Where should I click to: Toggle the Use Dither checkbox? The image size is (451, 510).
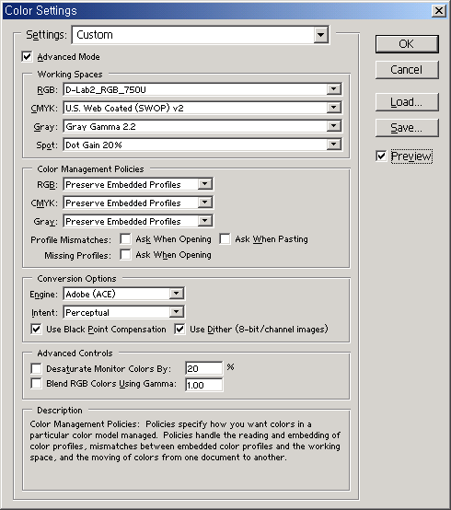179,330
